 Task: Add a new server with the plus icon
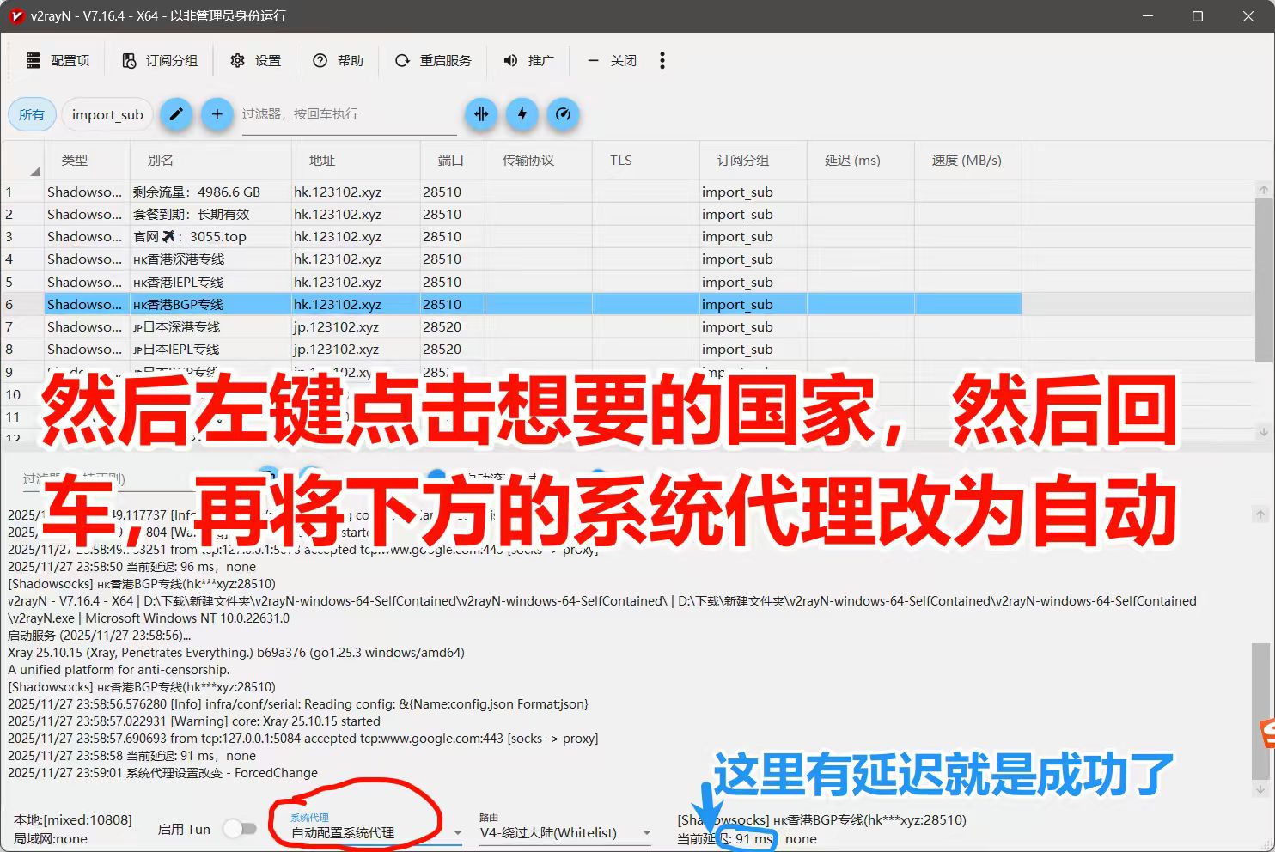point(217,114)
